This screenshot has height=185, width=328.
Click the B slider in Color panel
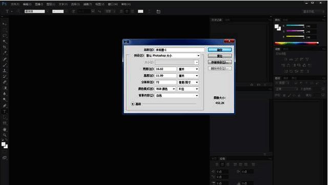click(295, 37)
